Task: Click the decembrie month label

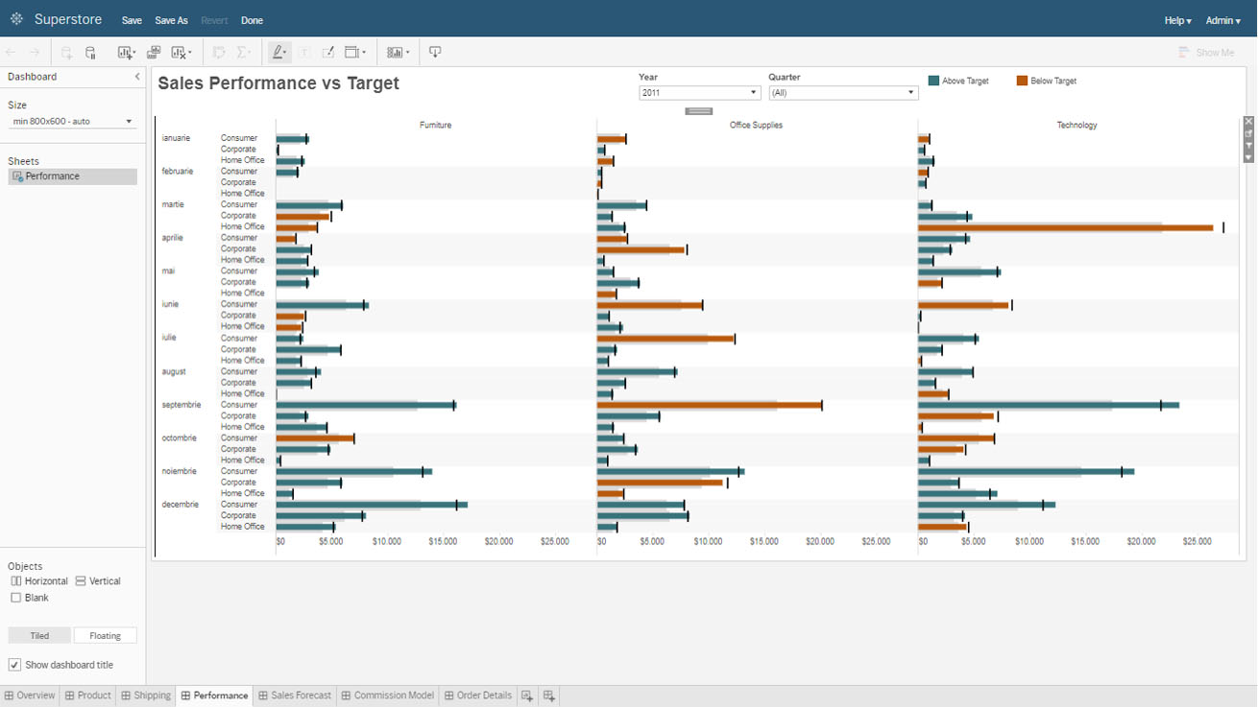Action: pos(181,505)
